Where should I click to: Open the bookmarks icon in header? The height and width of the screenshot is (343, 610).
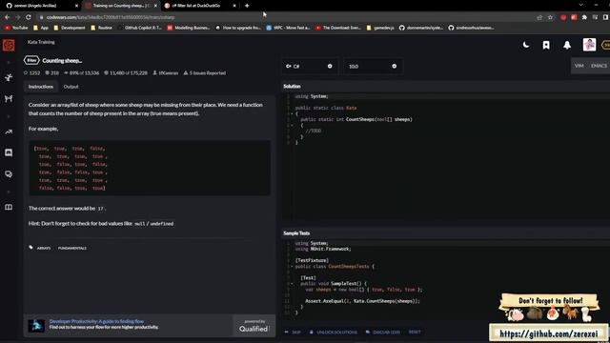click(x=546, y=45)
